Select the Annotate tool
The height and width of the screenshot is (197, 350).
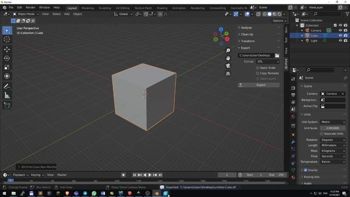click(7, 86)
